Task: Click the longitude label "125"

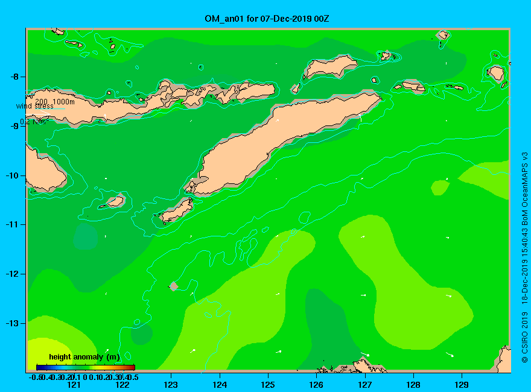Action: tap(268, 385)
